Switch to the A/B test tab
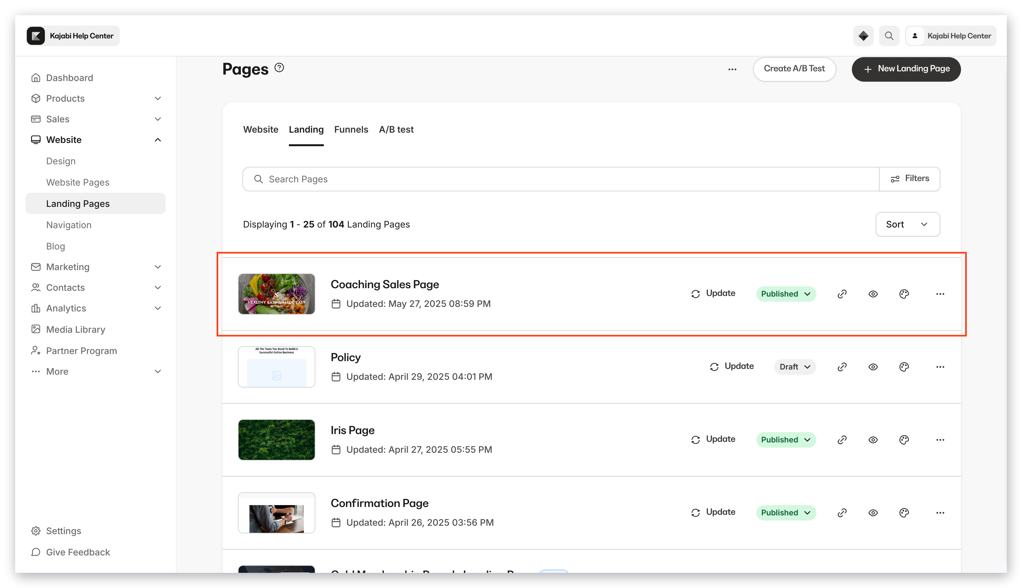1022x588 pixels. click(x=396, y=129)
